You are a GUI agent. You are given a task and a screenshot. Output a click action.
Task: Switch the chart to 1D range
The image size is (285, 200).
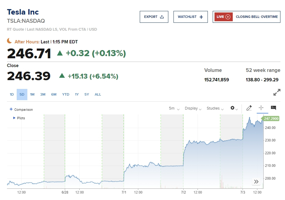(12, 94)
